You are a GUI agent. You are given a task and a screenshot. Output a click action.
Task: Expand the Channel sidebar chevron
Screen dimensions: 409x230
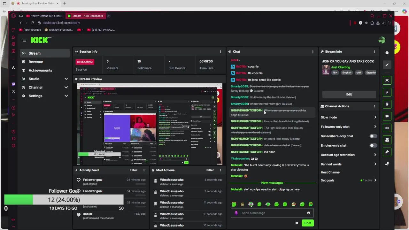pyautogui.click(x=66, y=88)
